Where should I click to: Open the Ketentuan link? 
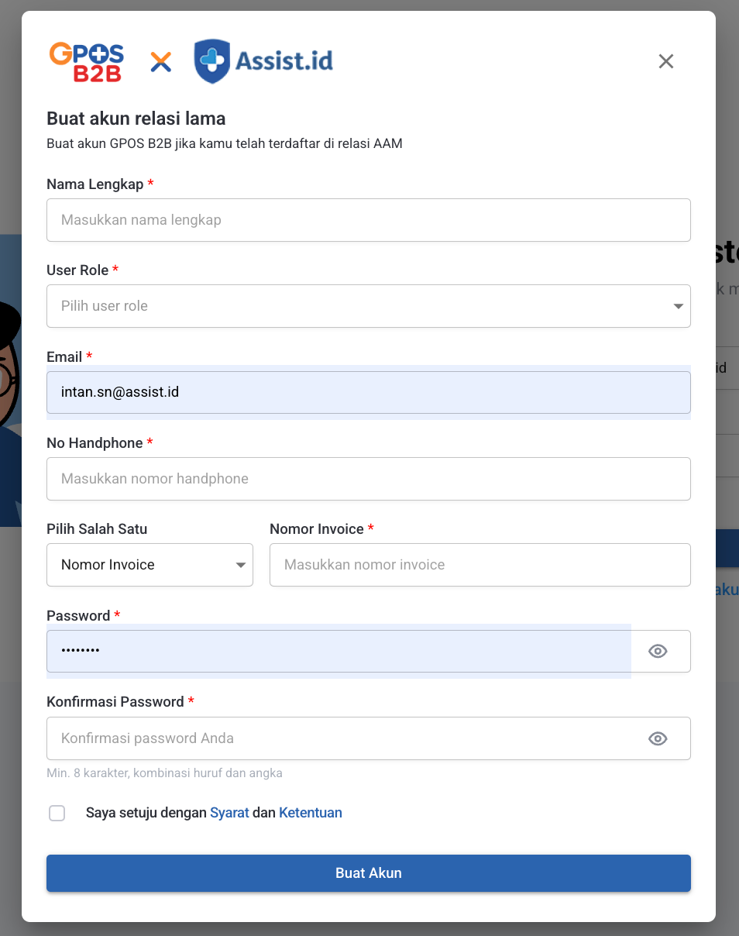[x=310, y=813]
